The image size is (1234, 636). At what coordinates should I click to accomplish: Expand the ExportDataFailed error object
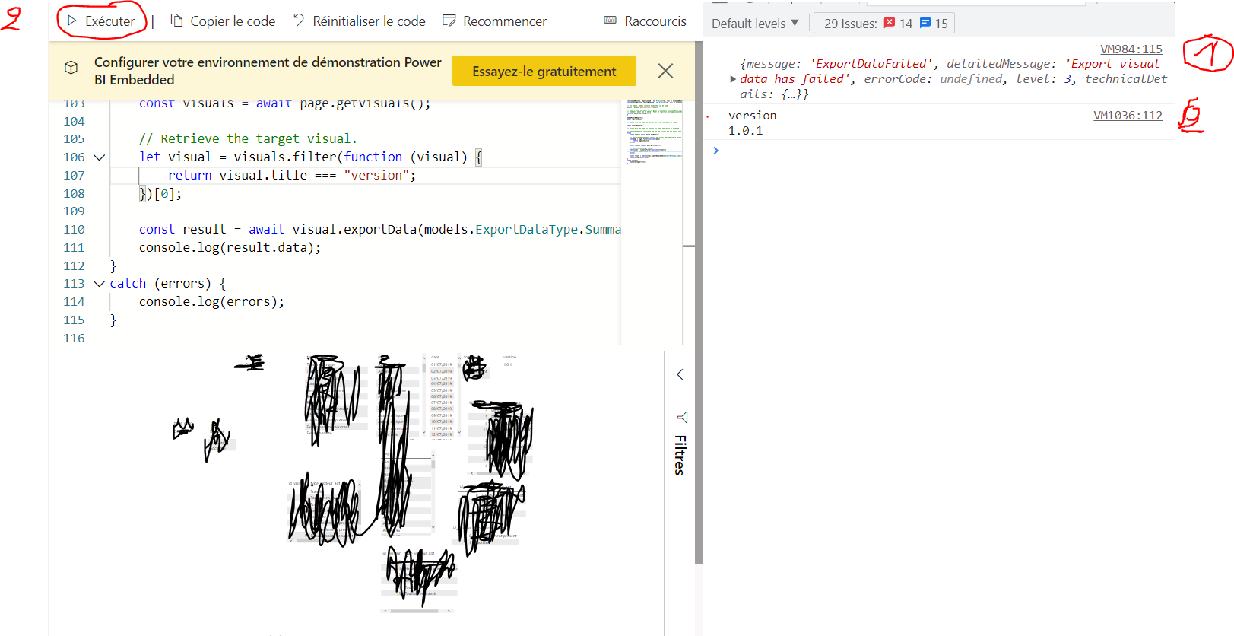(x=733, y=79)
